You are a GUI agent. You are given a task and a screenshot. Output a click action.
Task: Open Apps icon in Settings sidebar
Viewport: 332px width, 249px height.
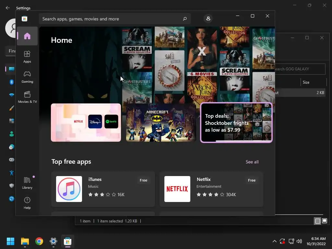click(11, 121)
